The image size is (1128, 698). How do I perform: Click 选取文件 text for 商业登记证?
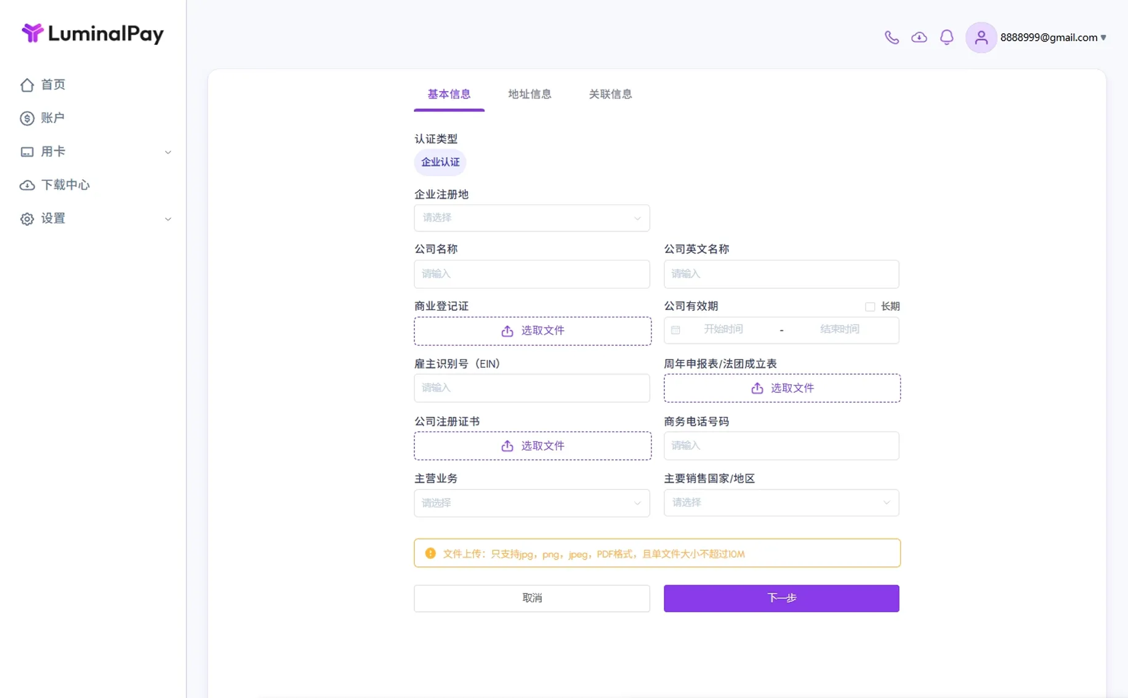pos(543,331)
